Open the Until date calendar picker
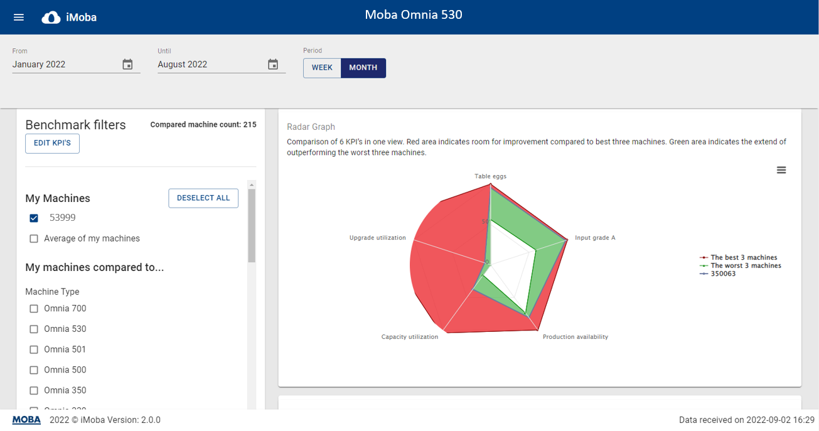The width and height of the screenshot is (819, 431). [273, 64]
